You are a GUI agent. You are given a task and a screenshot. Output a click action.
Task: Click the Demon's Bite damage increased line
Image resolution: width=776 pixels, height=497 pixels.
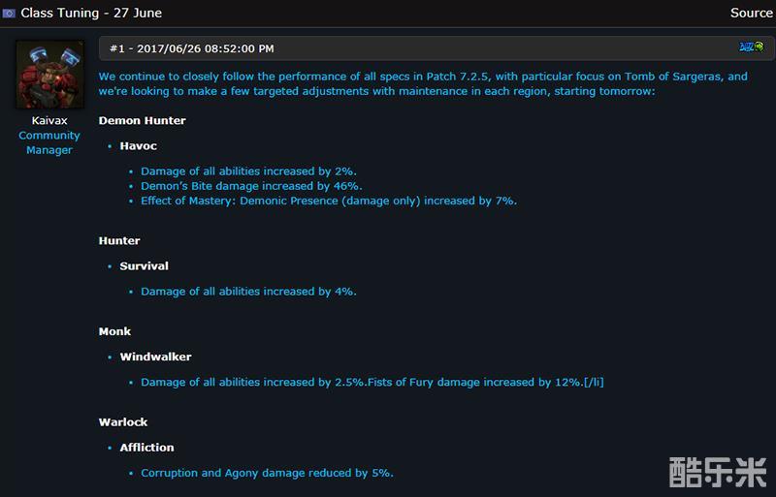pos(251,186)
